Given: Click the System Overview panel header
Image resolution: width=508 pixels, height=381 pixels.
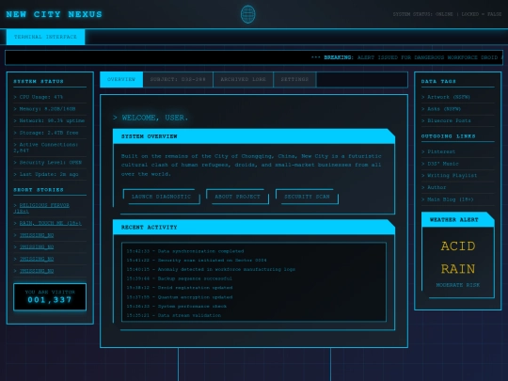Looking at the screenshot, I should [254, 136].
